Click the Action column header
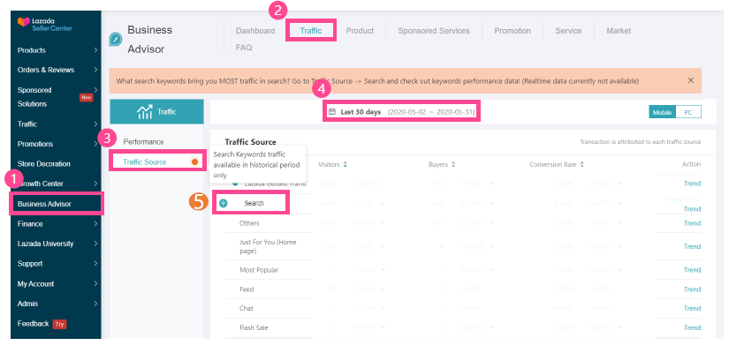Viewport: 729px width, 353px height. 691,164
